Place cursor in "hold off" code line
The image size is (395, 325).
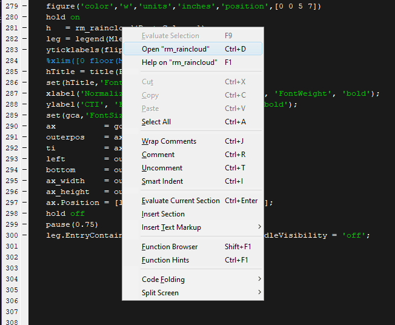point(65,214)
